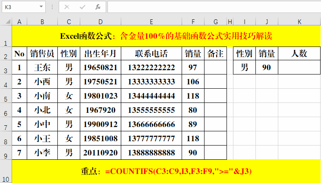Open the Name Box dropdown arrow
321x183 pixels.
(x=41, y=7)
